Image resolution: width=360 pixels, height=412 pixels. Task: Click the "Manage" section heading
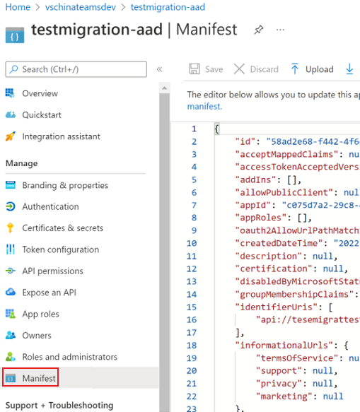(x=21, y=163)
